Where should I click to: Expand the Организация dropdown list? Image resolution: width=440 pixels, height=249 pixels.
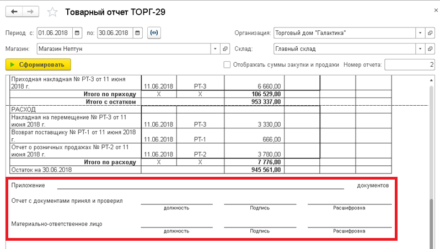point(420,33)
